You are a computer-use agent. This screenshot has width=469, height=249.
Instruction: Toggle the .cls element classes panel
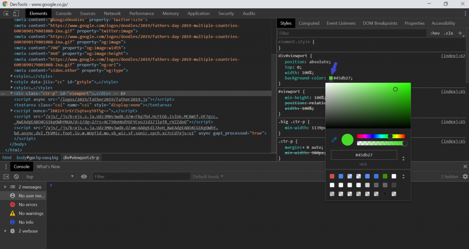(448, 33)
